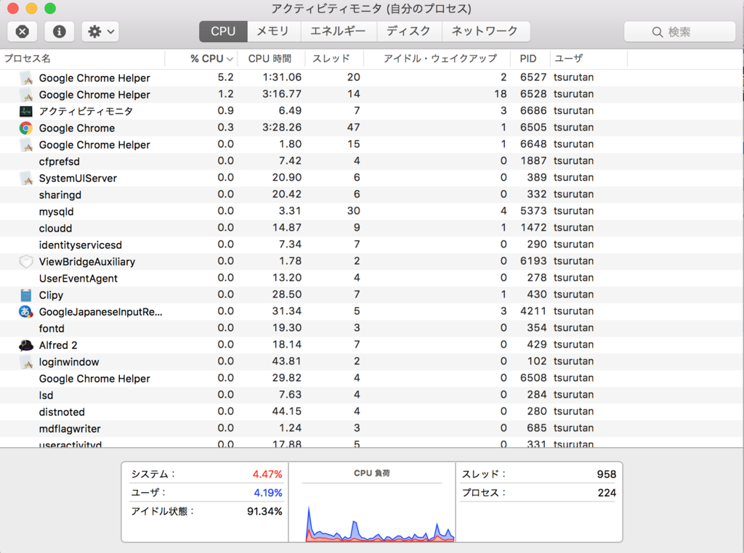Screen dimensions: 744x553
Task: Switch to the メモリ tab
Action: [x=273, y=31]
